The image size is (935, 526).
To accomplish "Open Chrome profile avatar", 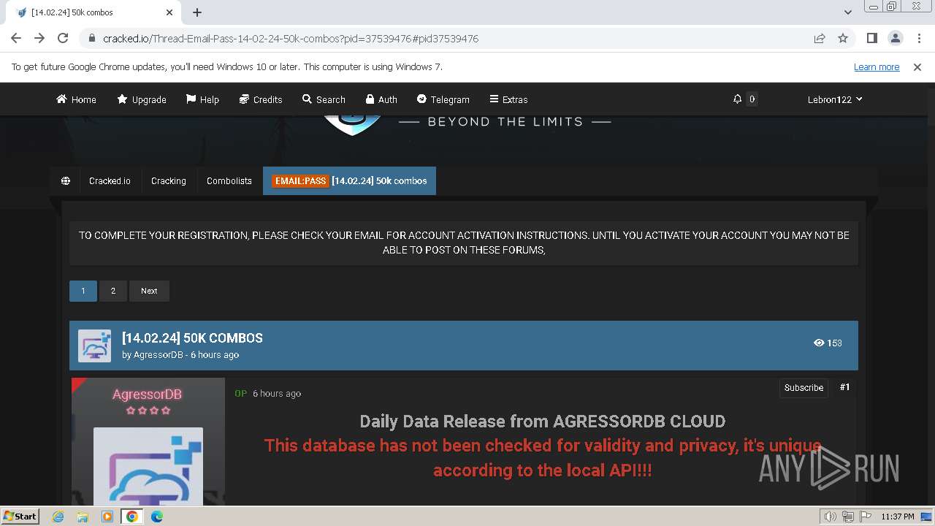I will (x=895, y=38).
